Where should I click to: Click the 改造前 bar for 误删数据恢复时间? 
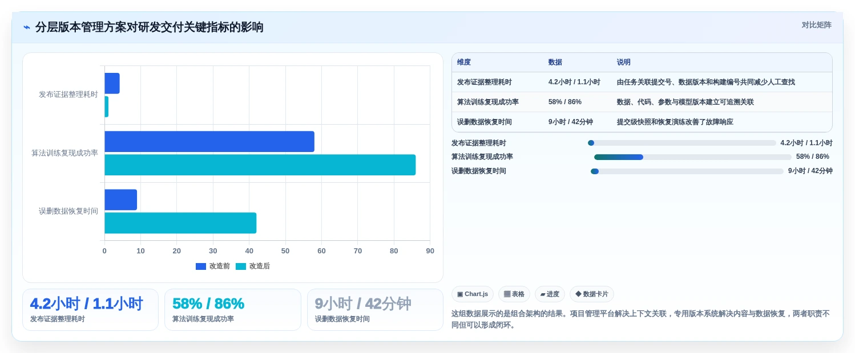pyautogui.click(x=120, y=200)
